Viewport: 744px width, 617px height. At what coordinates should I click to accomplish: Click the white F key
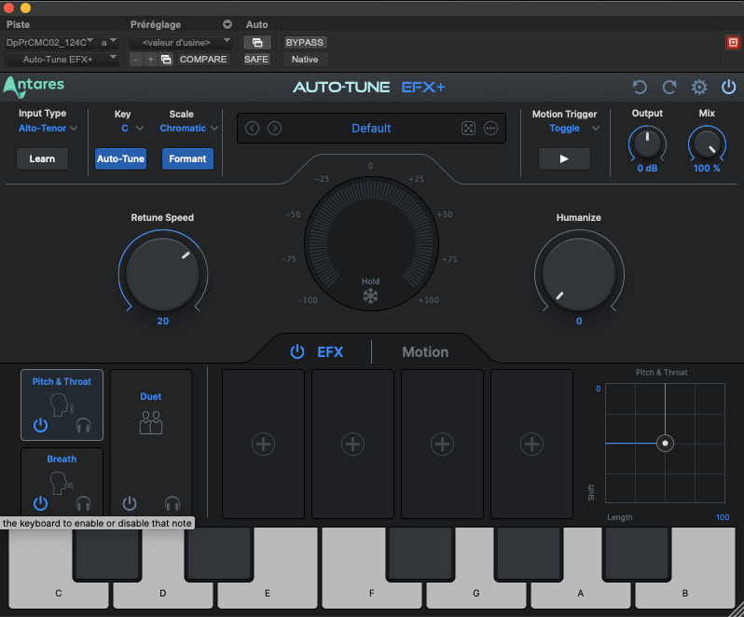371,593
